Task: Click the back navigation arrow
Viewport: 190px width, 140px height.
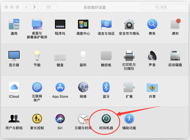Action: pyautogui.click(x=26, y=7)
